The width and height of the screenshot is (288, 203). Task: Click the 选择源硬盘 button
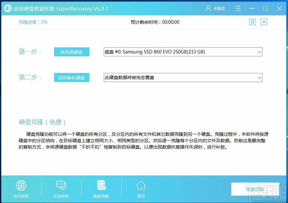coord(72,52)
